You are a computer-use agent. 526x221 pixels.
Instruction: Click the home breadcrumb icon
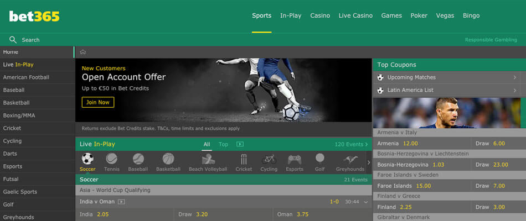click(83, 52)
